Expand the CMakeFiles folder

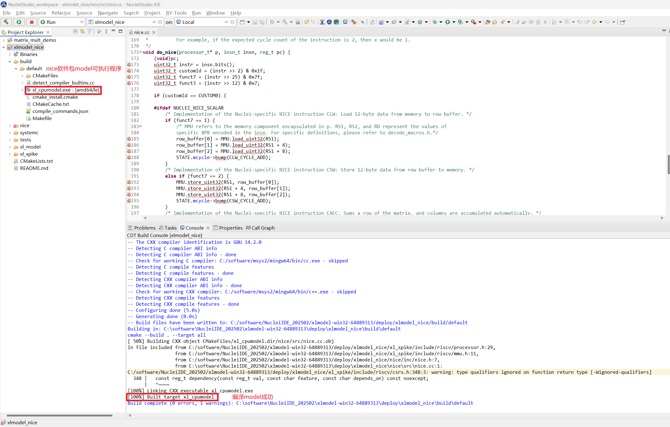click(x=22, y=76)
